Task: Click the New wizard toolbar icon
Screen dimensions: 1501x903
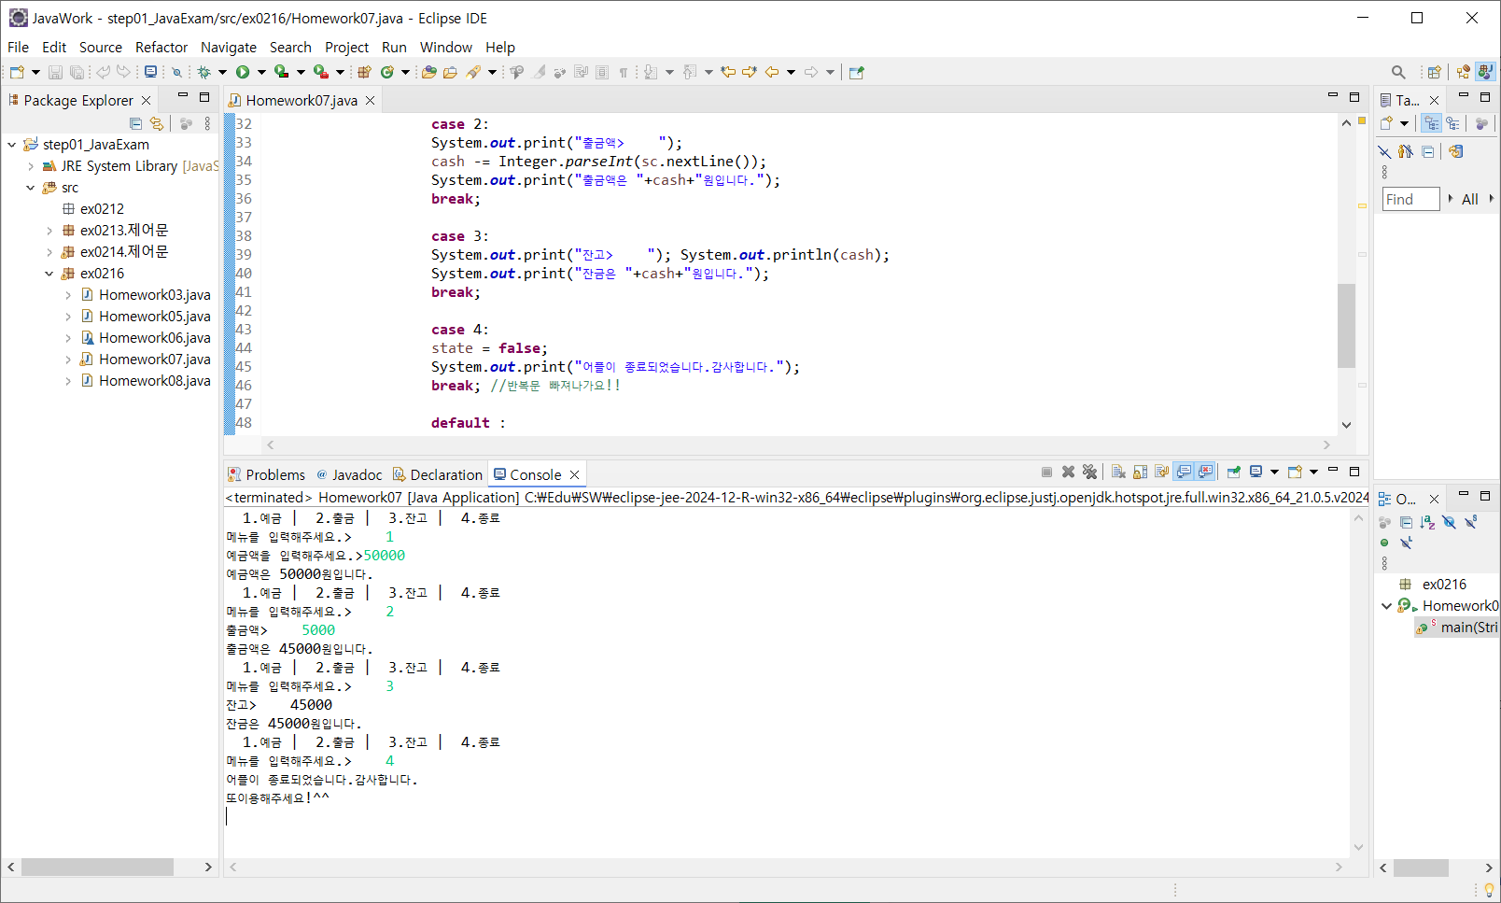Action: point(17,72)
